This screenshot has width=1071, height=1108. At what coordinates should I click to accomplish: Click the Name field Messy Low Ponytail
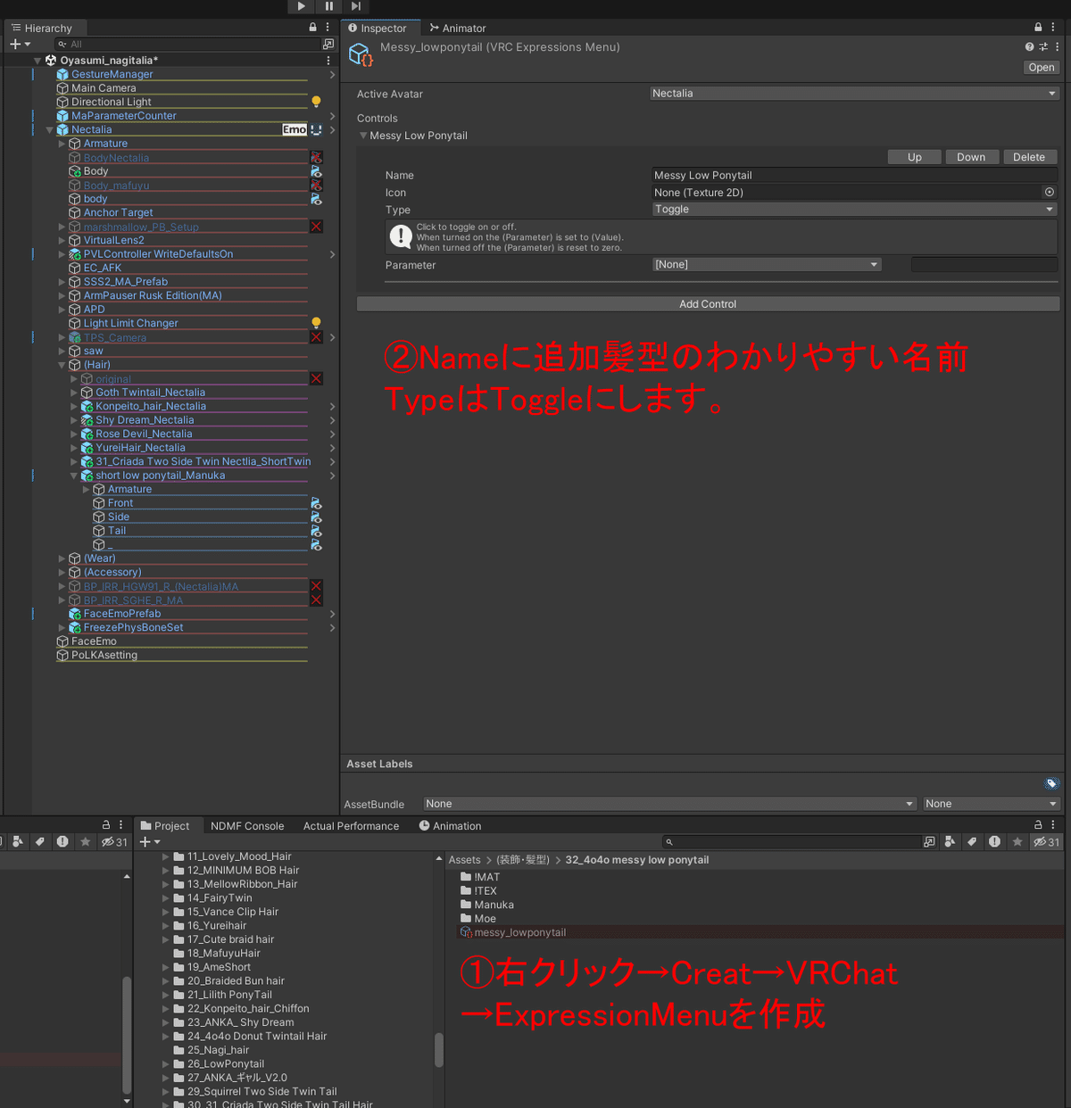tap(854, 176)
